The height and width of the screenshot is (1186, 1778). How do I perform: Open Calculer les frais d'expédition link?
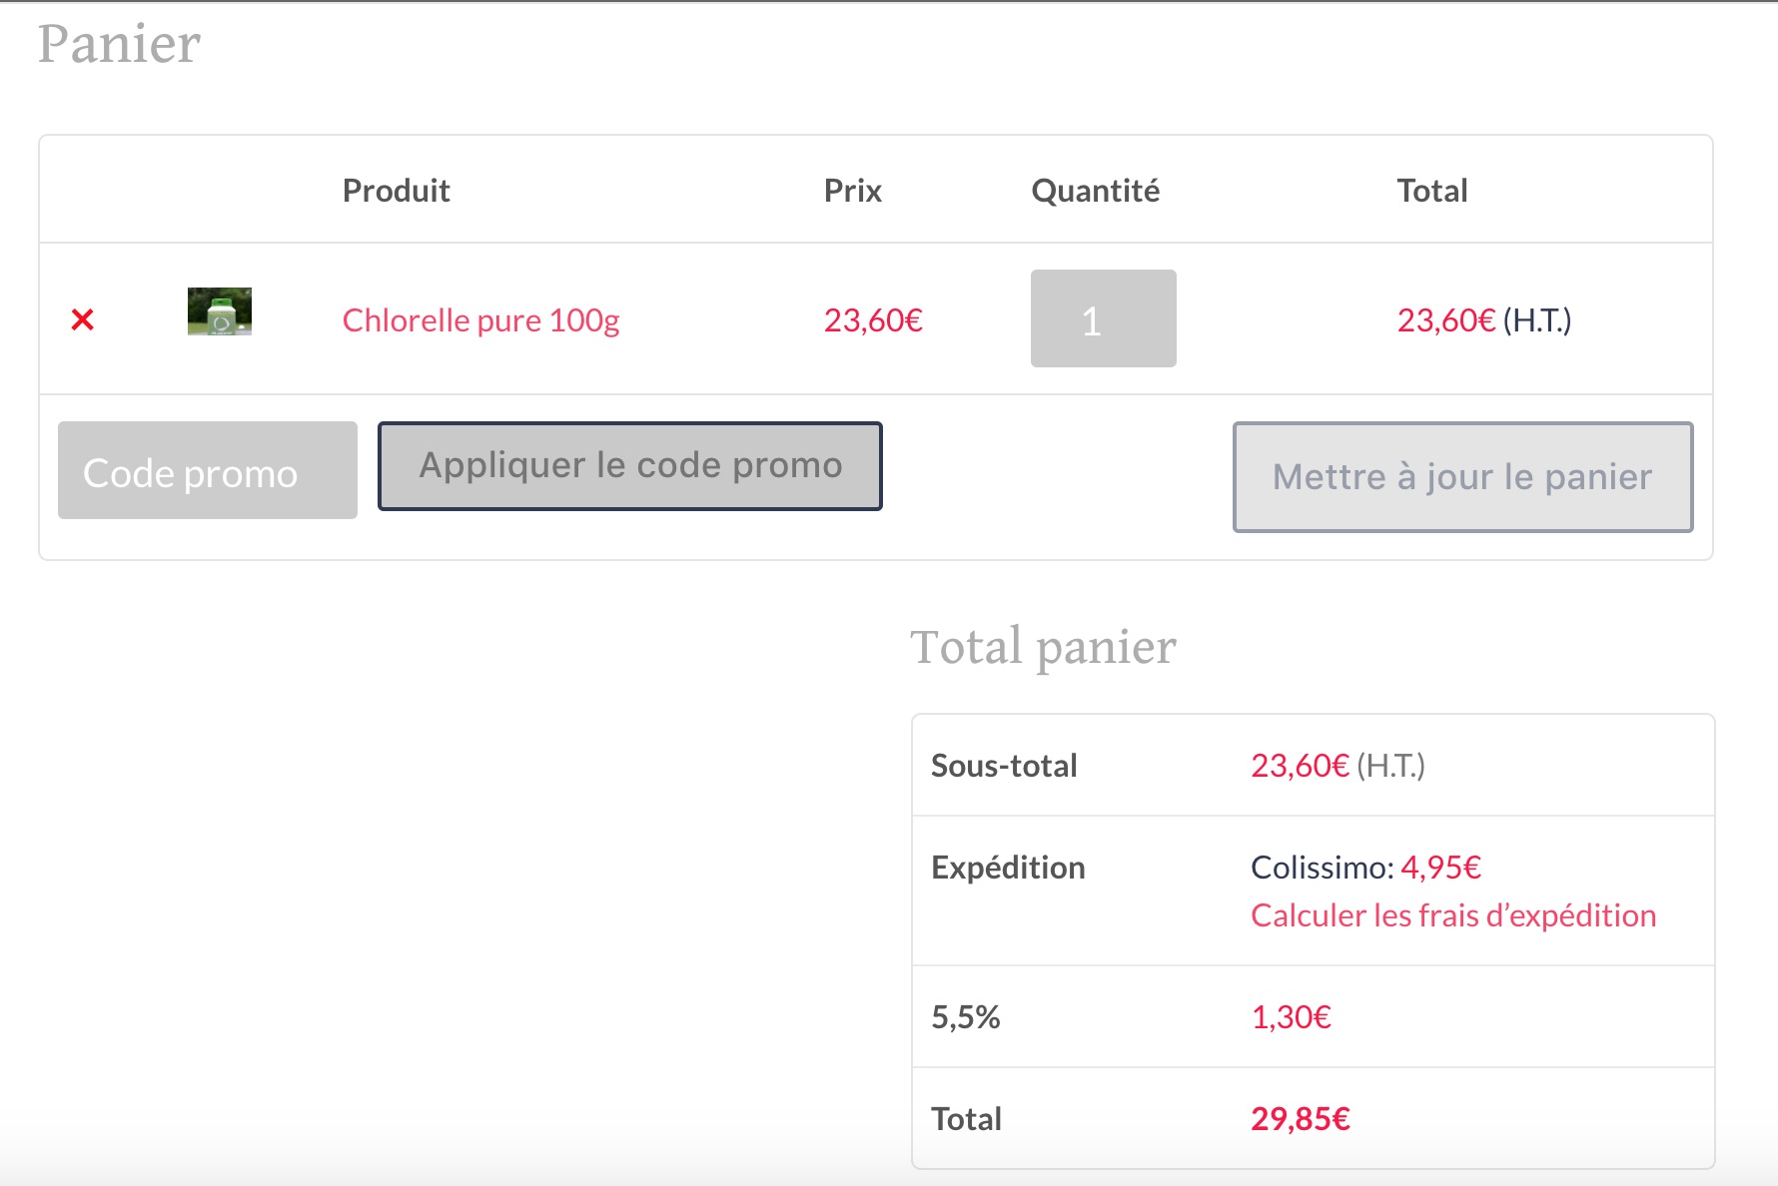tap(1452, 915)
